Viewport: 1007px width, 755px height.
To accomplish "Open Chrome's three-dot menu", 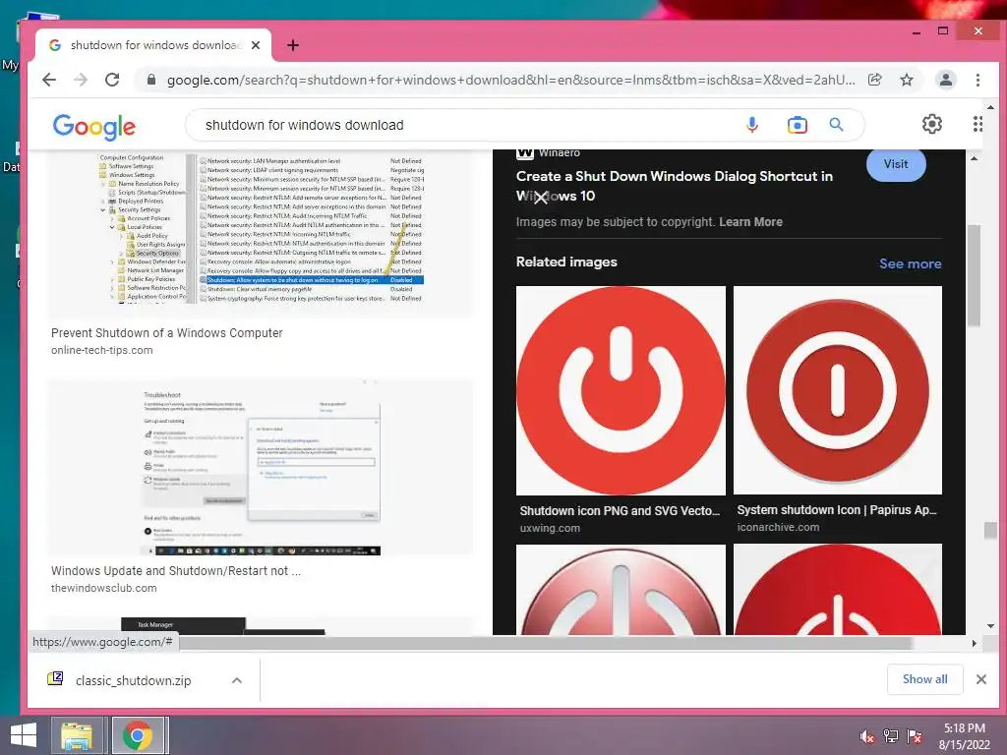I will (x=977, y=80).
